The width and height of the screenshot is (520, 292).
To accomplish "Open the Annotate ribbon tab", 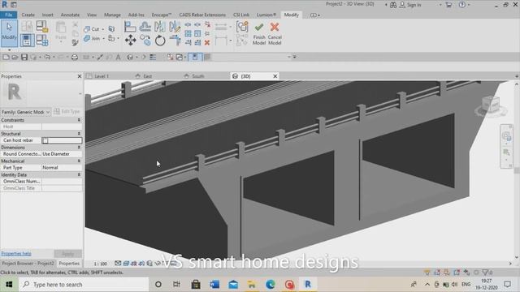I will point(70,15).
